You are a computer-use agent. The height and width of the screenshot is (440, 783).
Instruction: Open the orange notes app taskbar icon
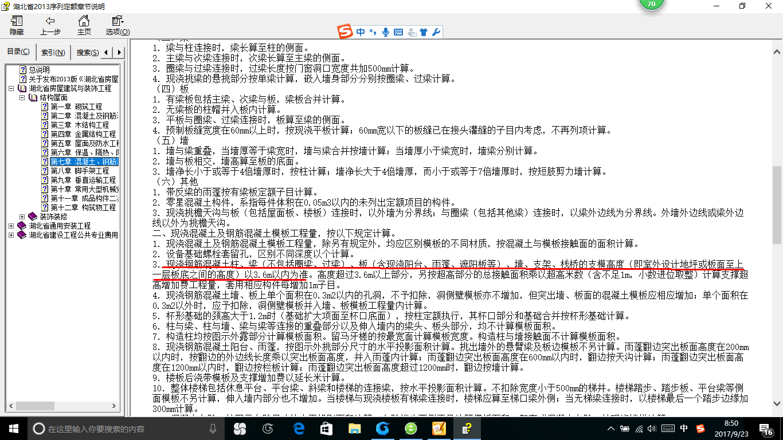click(x=439, y=429)
